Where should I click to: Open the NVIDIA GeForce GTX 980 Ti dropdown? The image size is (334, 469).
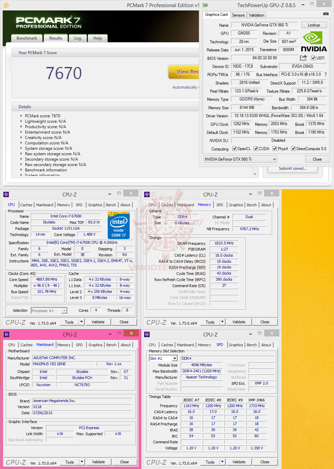point(240,159)
